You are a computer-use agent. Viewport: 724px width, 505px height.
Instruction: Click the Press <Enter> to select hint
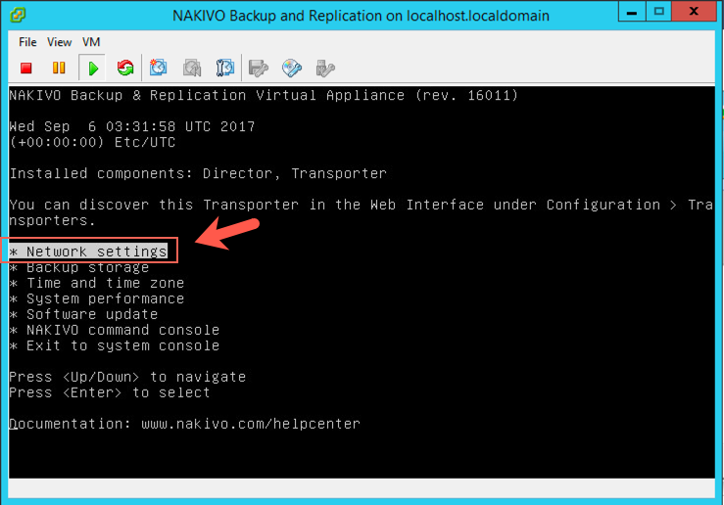110,392
